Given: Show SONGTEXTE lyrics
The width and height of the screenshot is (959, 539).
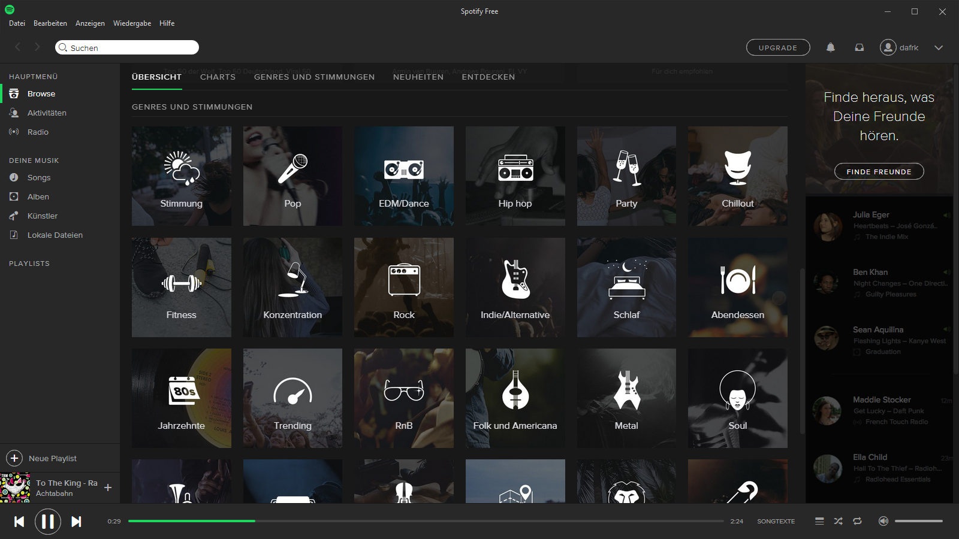Looking at the screenshot, I should 776,521.
